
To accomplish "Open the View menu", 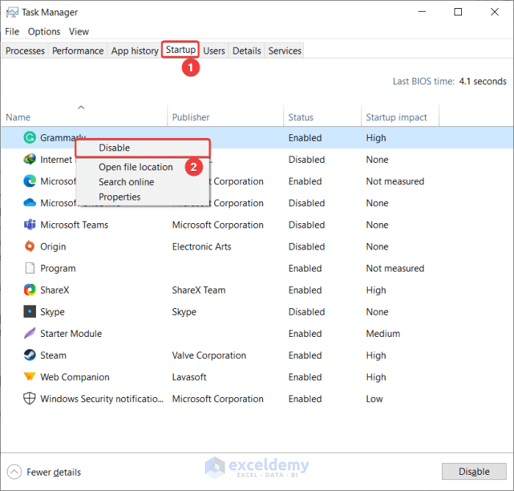I will [79, 32].
